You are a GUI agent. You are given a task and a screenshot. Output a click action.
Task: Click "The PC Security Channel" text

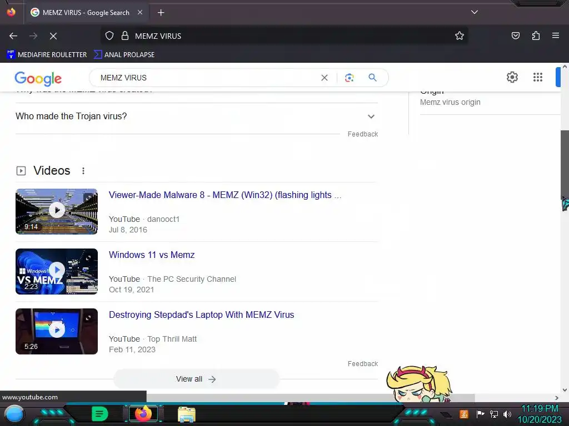click(x=192, y=279)
